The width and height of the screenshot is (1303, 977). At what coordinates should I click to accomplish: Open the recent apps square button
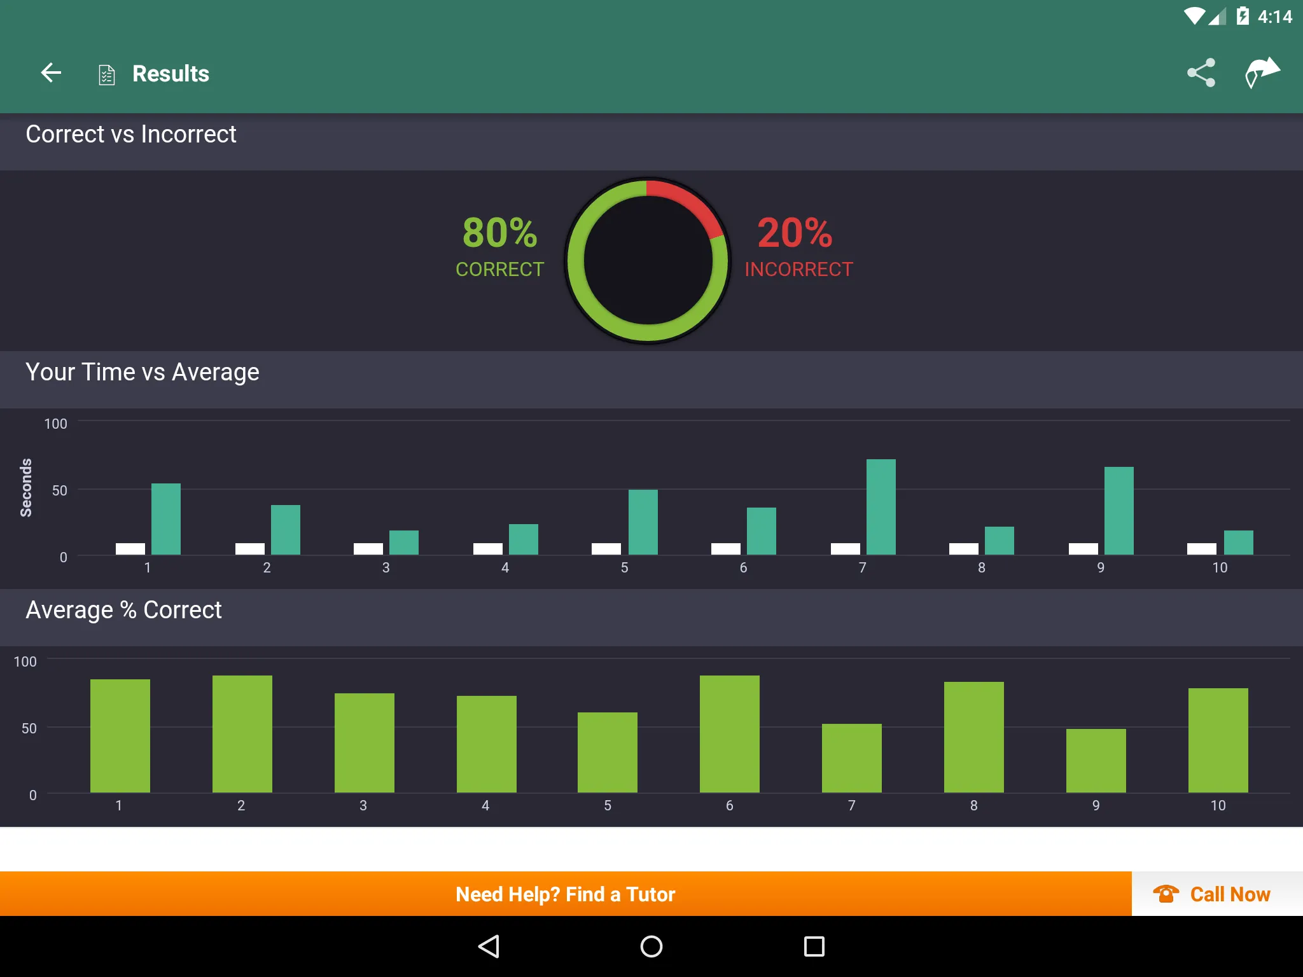[x=814, y=946]
